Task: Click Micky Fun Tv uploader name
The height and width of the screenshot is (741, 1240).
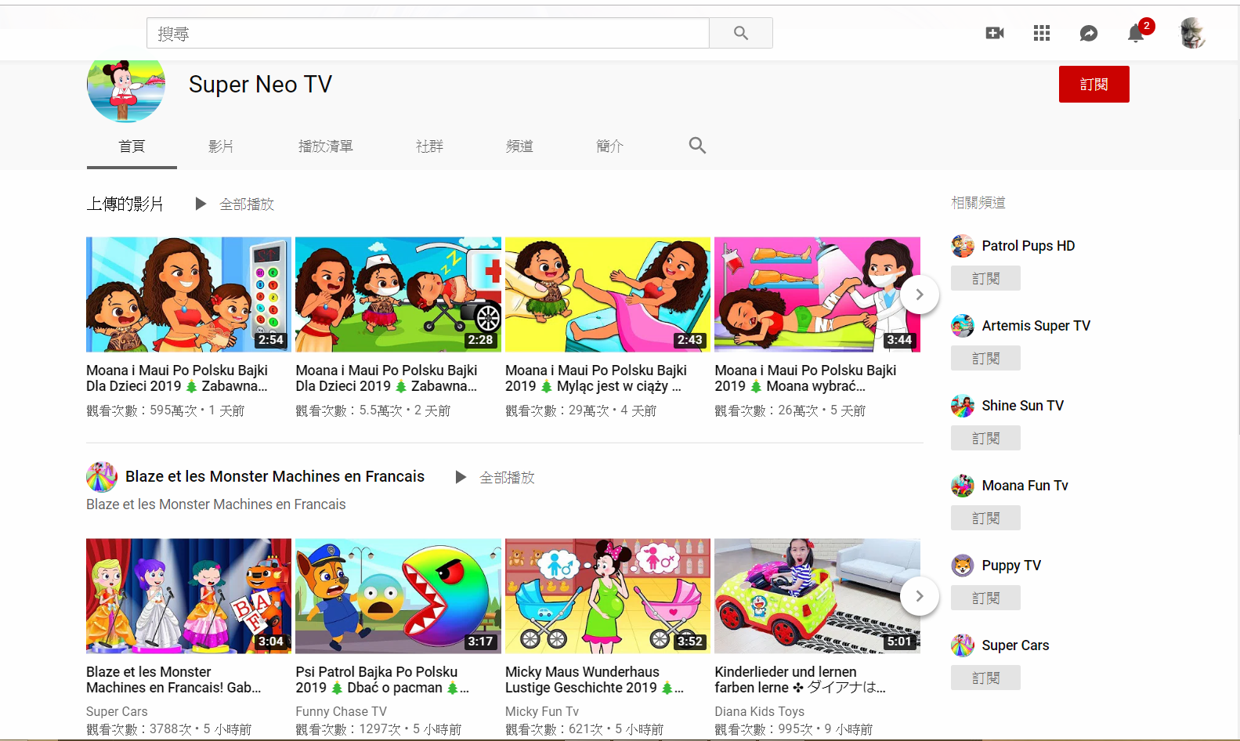Action: pos(542,711)
